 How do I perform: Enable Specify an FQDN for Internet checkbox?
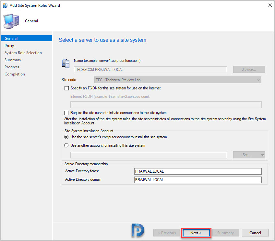[67, 88]
